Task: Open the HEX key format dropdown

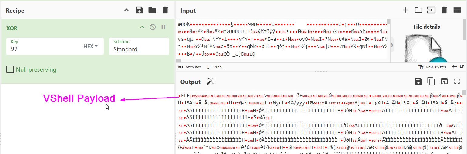Action: pos(90,47)
